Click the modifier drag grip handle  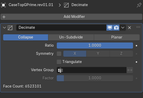[x=138, y=27]
